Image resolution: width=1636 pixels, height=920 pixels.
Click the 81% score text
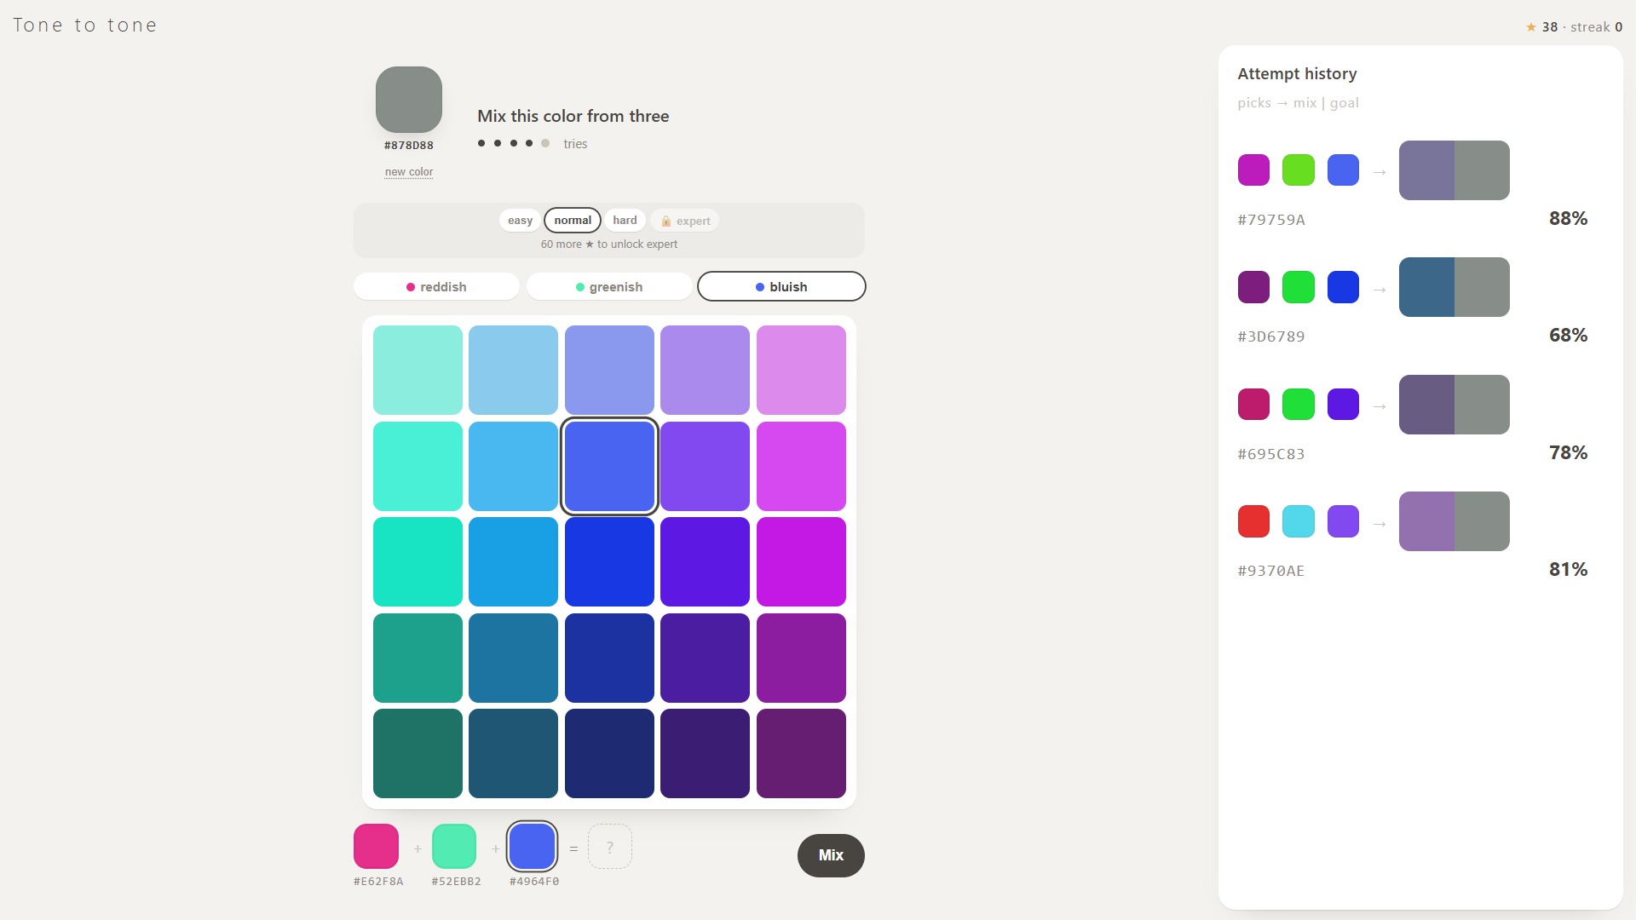[1568, 569]
